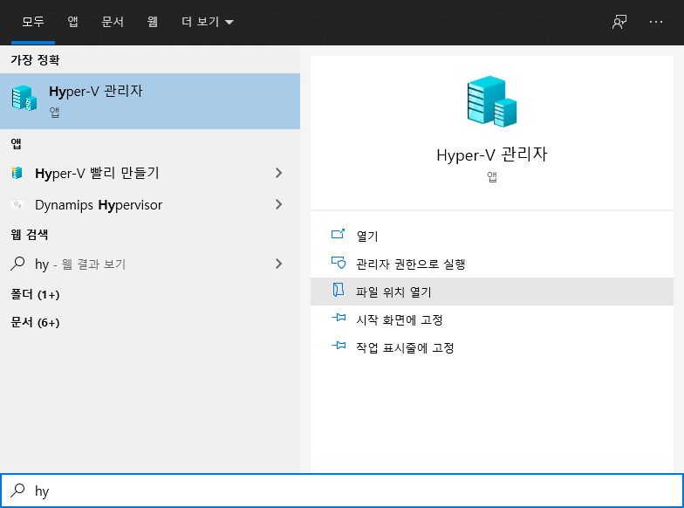684x508 pixels.
Task: Expand arrow for Dynamips Hypervisor
Action: click(279, 204)
